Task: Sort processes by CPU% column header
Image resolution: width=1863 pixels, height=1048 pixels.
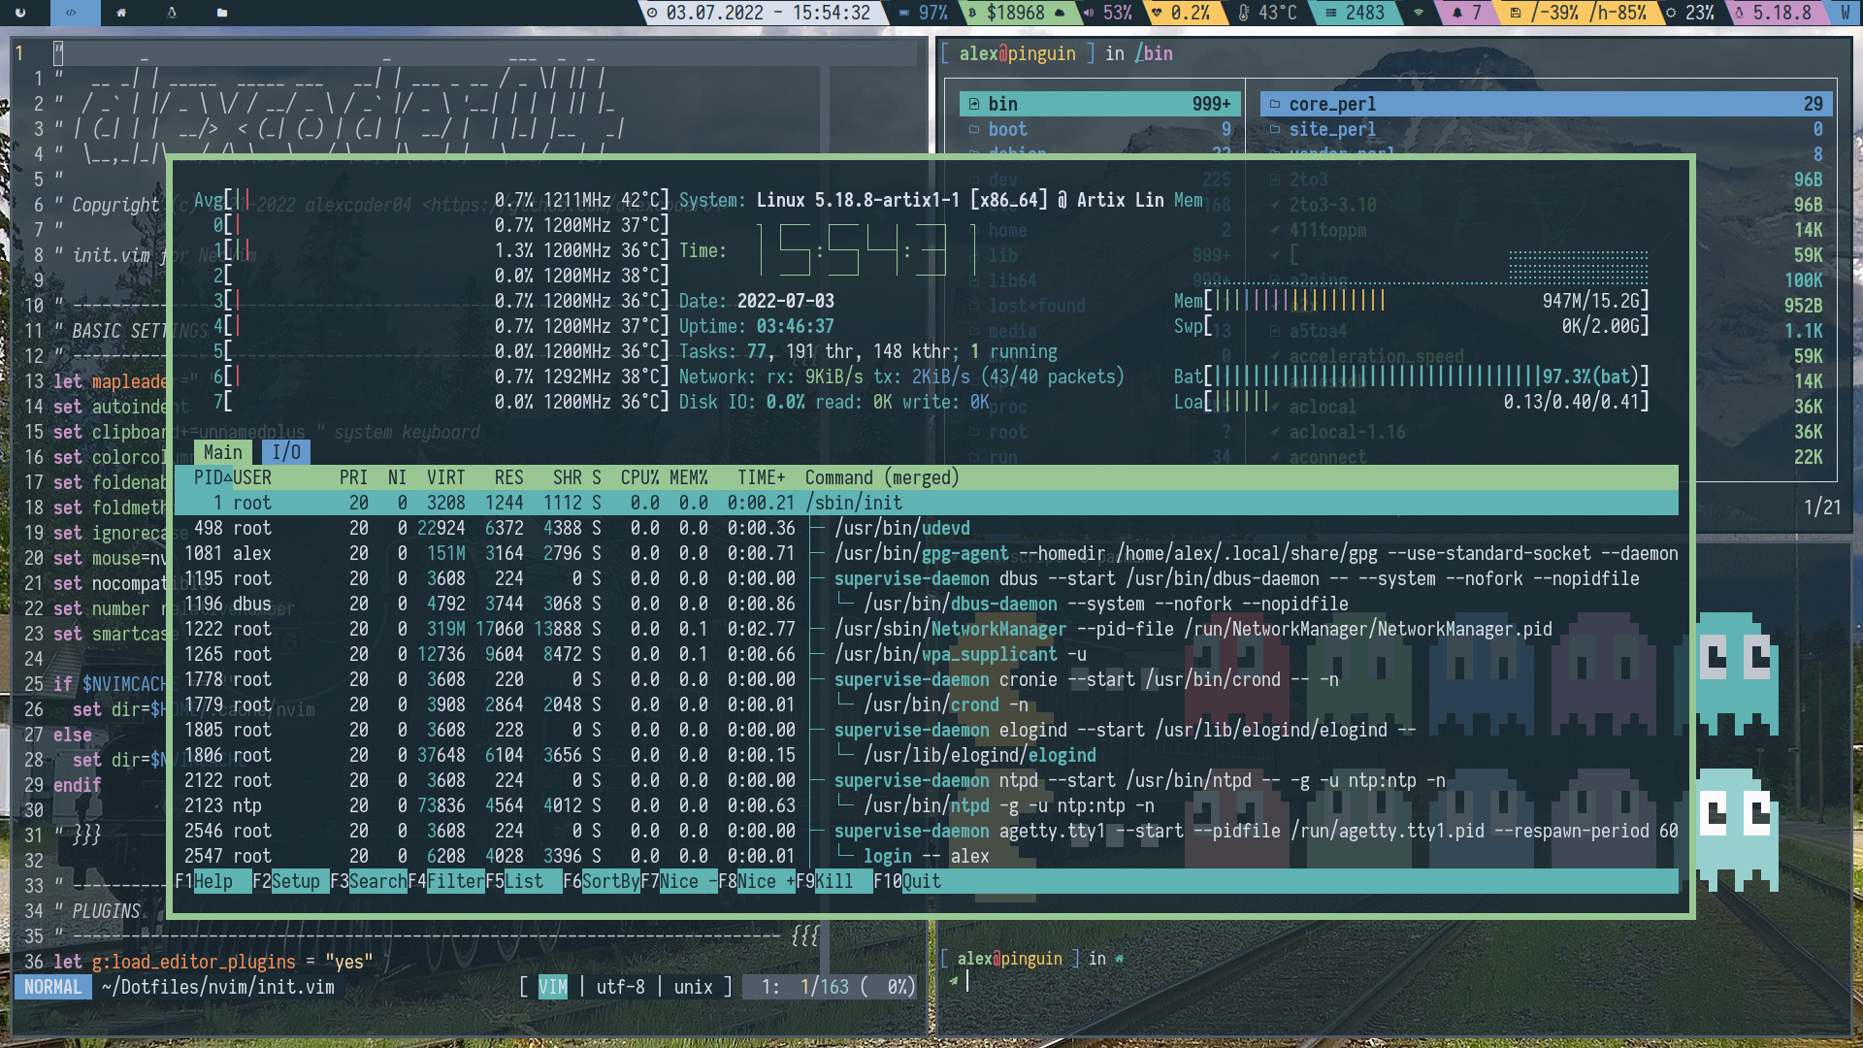Action: click(x=639, y=477)
